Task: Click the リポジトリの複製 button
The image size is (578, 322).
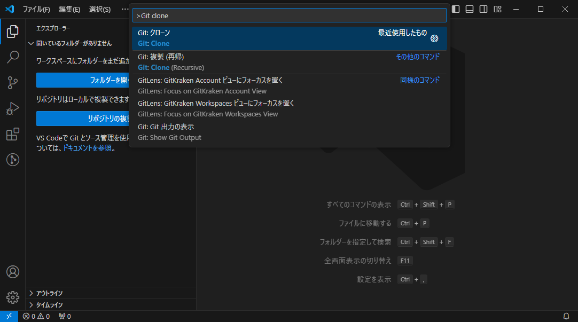Action: (x=83, y=119)
